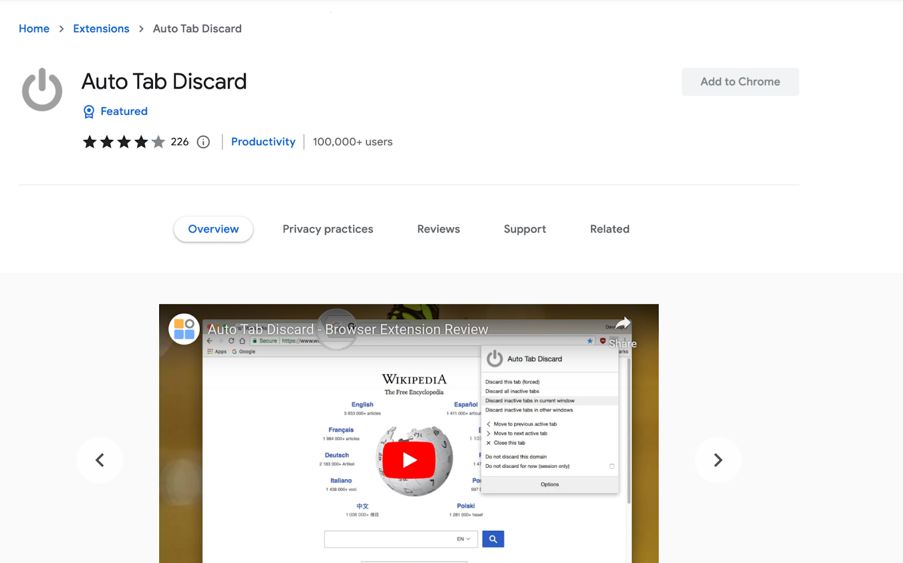Open the Featured label link
903x563 pixels.
click(124, 112)
